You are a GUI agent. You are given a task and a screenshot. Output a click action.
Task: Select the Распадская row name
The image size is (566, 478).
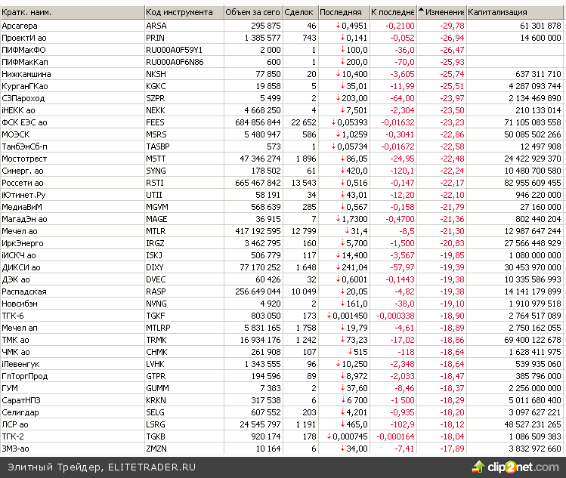(x=24, y=291)
